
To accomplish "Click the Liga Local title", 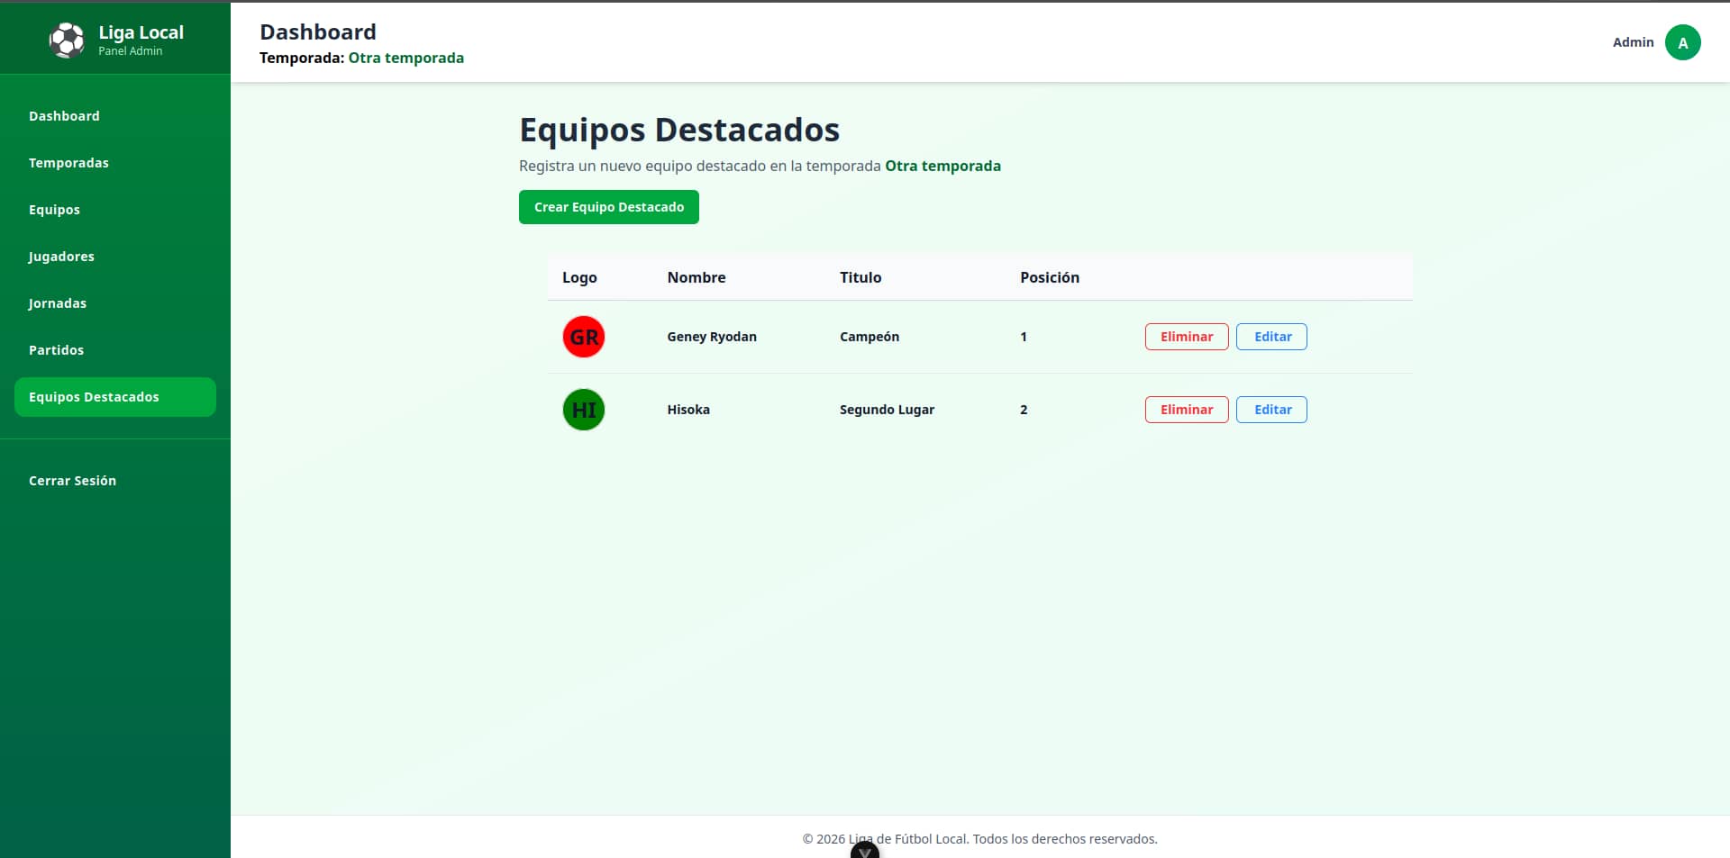I will (141, 32).
